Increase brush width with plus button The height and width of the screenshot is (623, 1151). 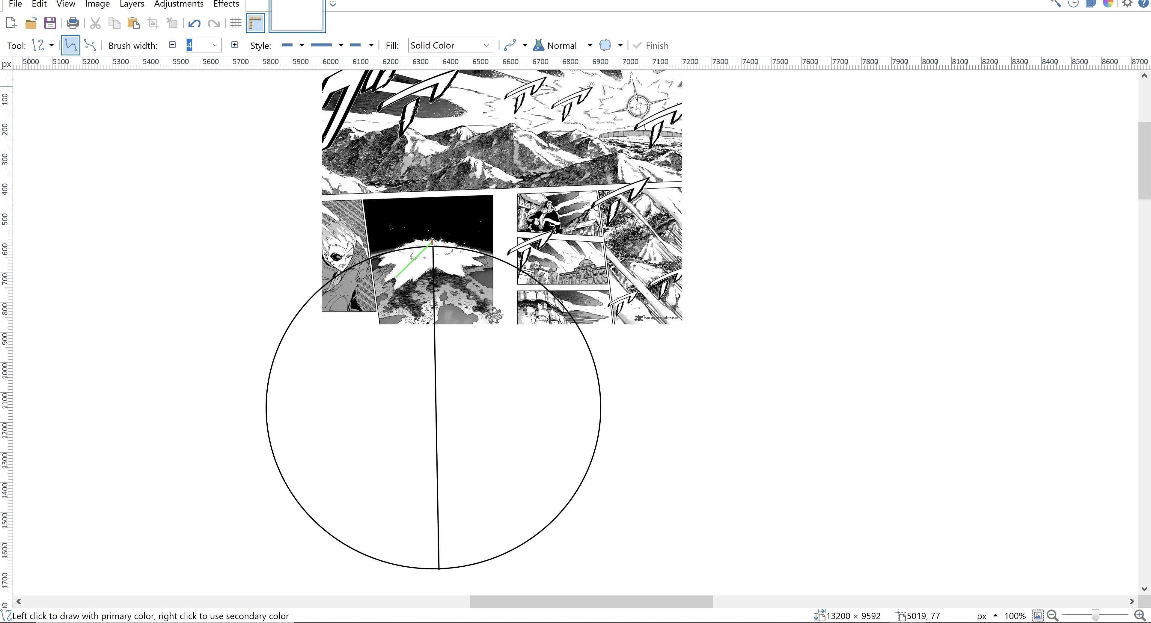click(235, 45)
